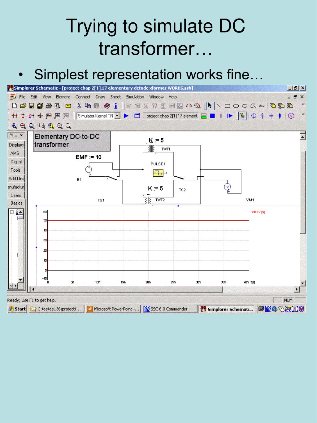
Task: Switch to the Tools tab
Action: point(15,170)
